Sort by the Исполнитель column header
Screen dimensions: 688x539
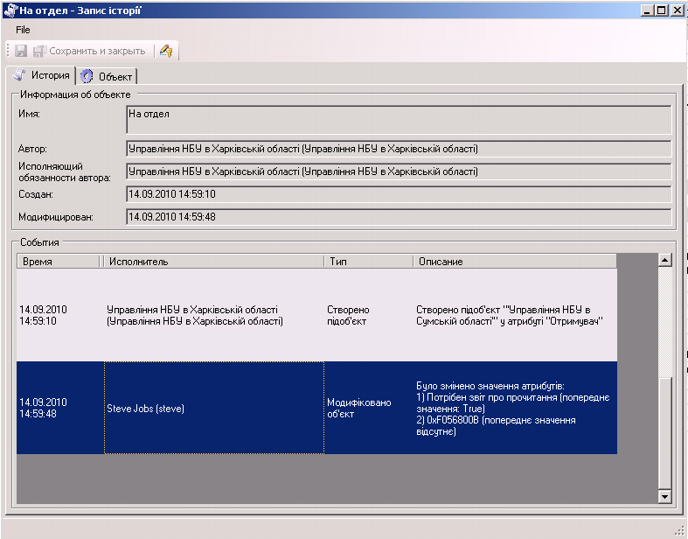pos(212,262)
